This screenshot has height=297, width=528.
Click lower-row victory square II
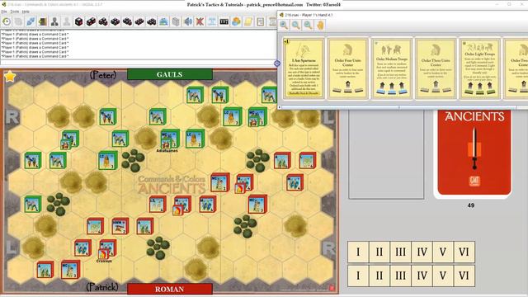coord(379,276)
